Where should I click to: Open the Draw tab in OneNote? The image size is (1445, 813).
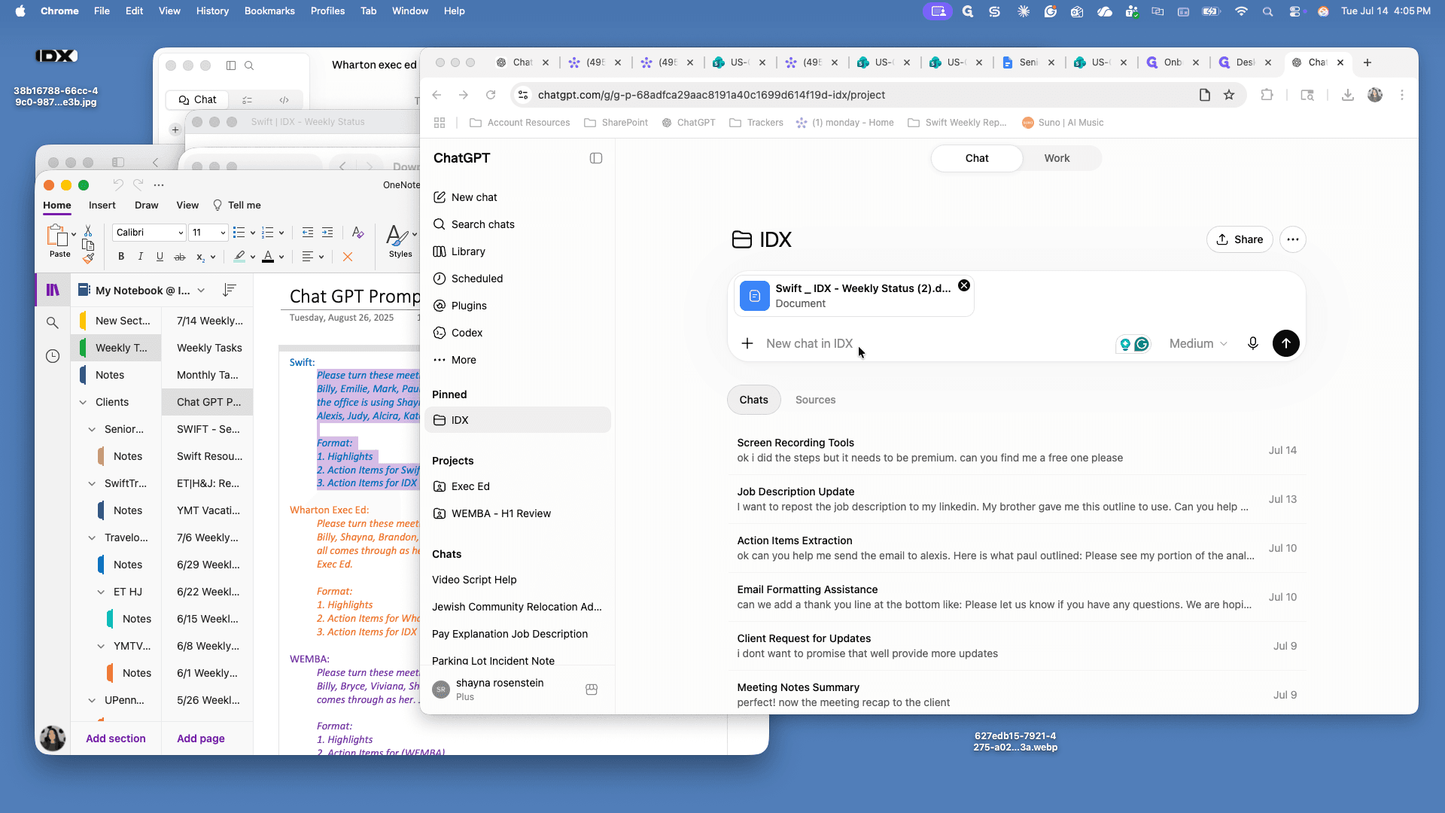click(x=146, y=205)
